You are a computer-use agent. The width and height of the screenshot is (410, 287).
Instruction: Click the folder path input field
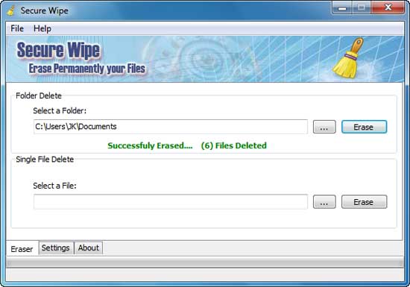[x=171, y=127]
